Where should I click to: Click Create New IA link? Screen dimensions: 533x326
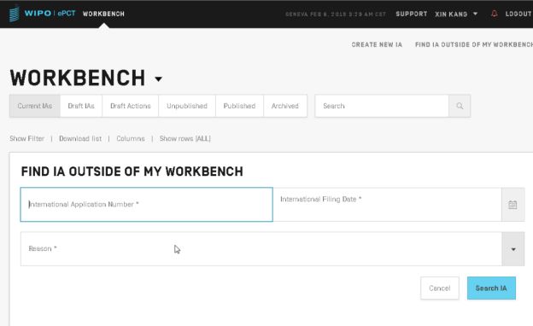point(377,44)
